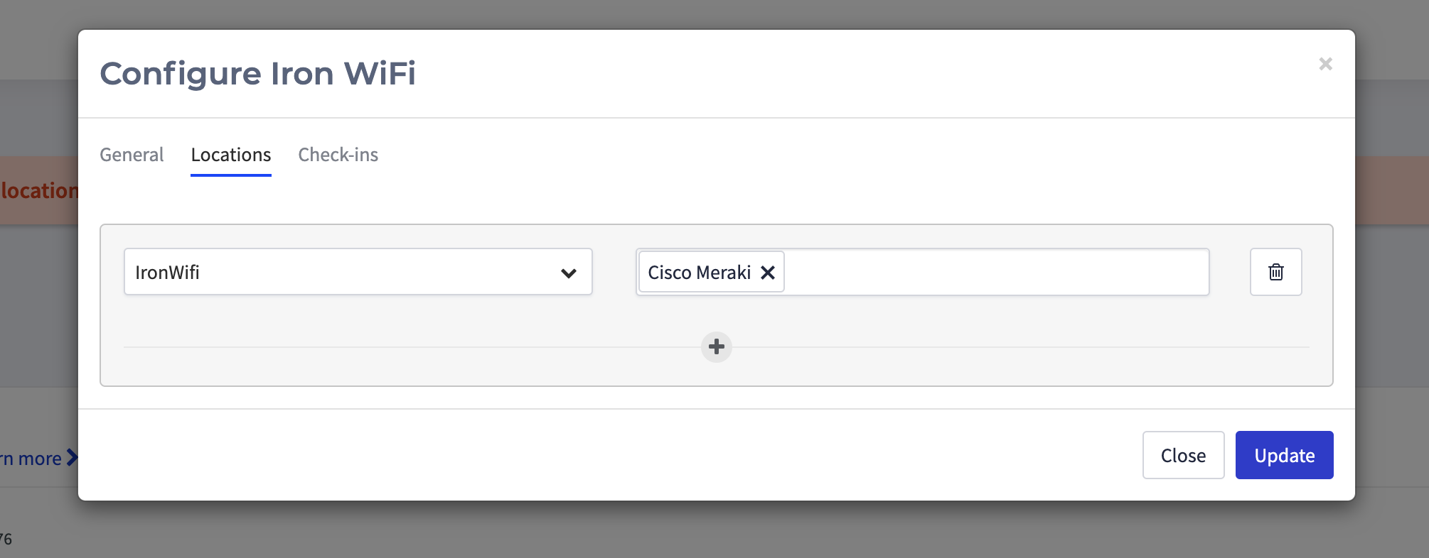Follow the learn more link chevron
The width and height of the screenshot is (1429, 558).
tap(72, 458)
